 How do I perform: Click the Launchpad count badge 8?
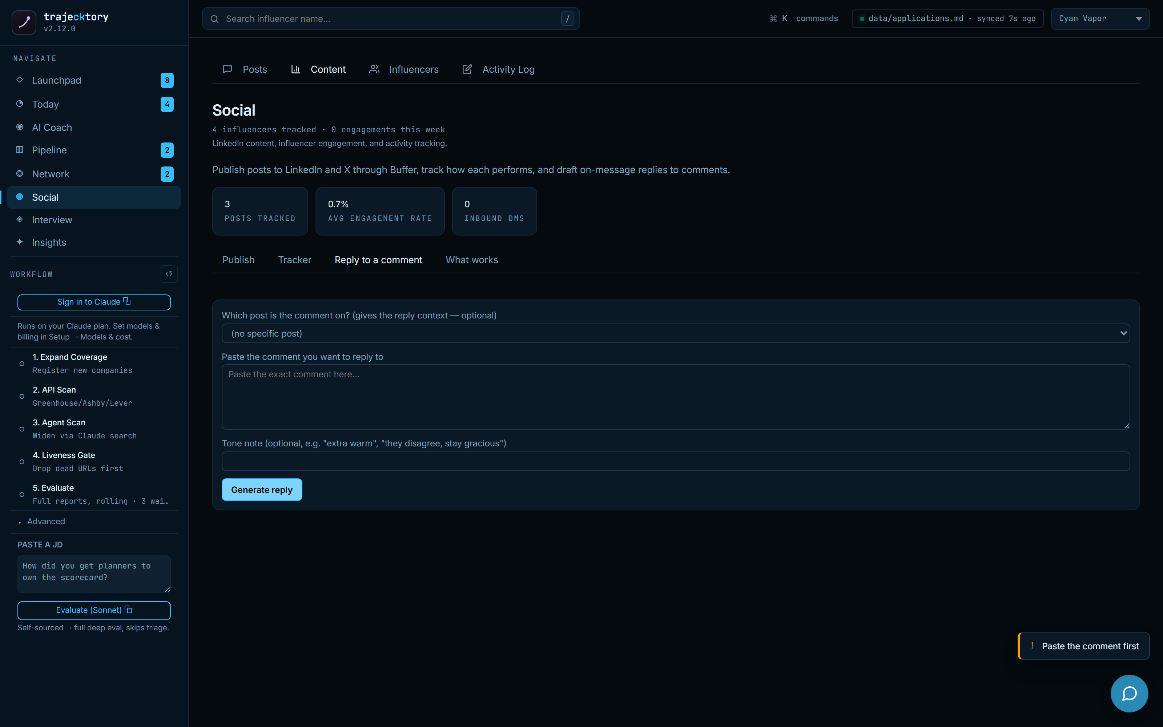[x=167, y=80]
